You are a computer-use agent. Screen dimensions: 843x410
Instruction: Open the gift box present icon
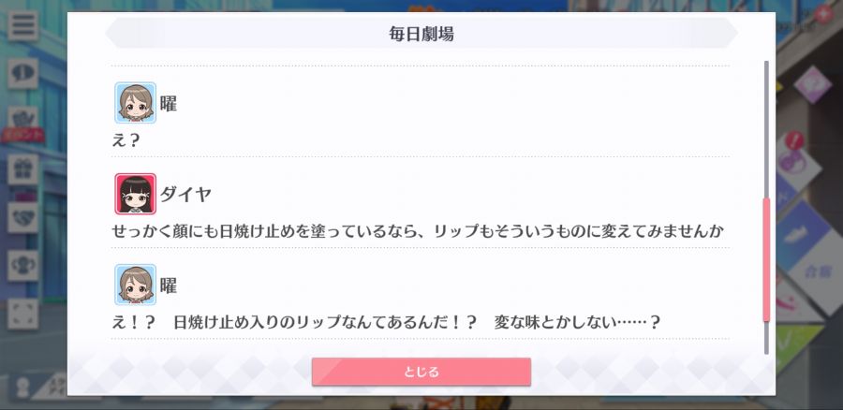[x=22, y=169]
